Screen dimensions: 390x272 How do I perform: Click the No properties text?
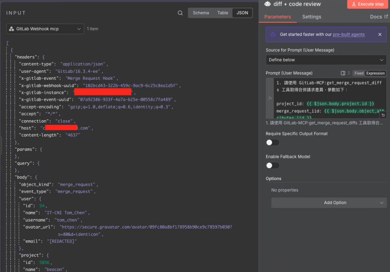click(285, 190)
